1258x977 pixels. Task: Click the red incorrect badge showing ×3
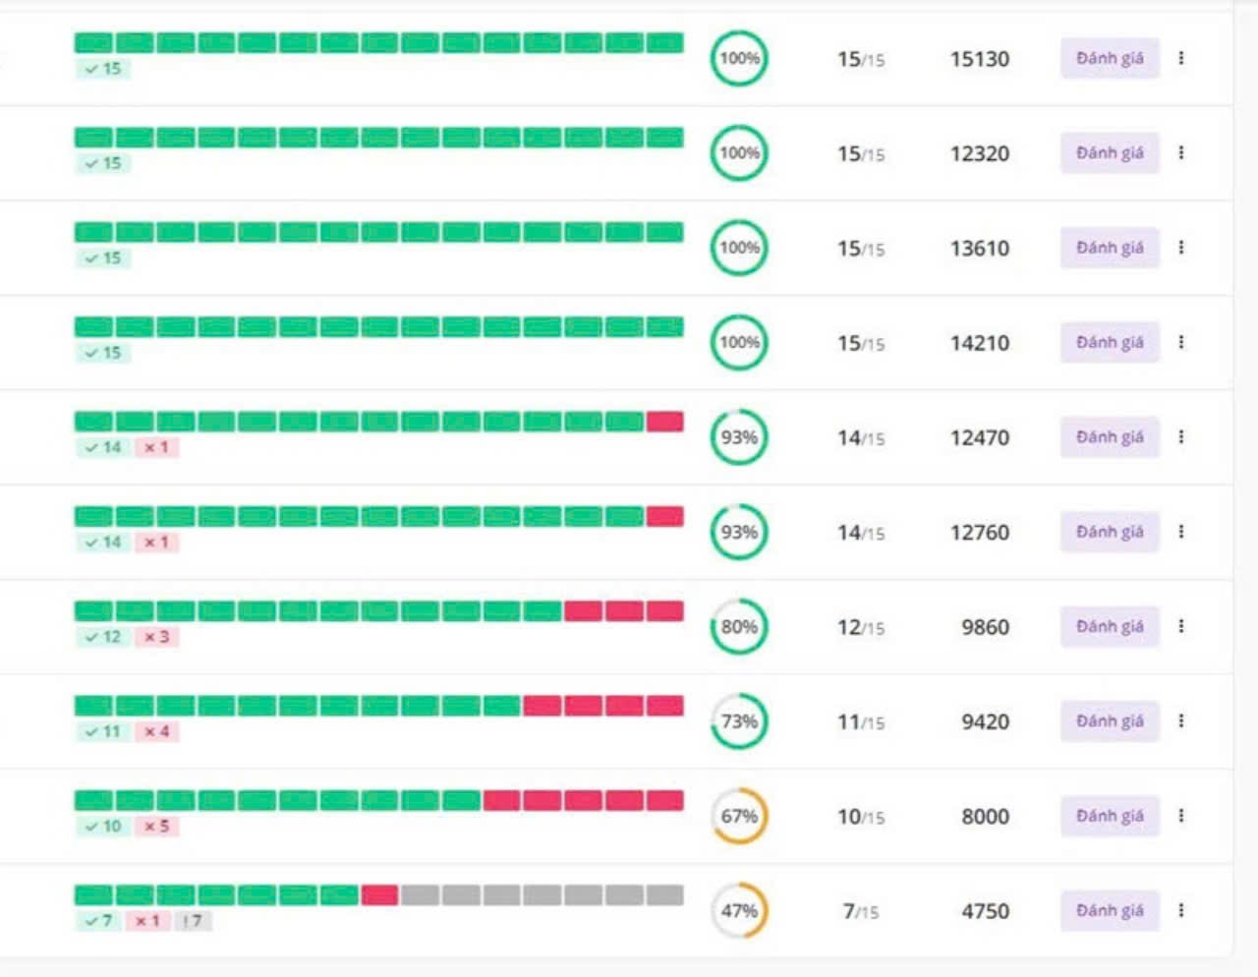tap(157, 637)
